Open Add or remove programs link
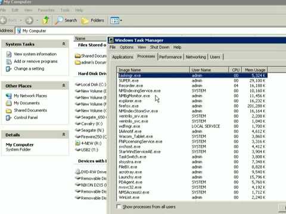The height and width of the screenshot is (214, 286). pos(36,61)
